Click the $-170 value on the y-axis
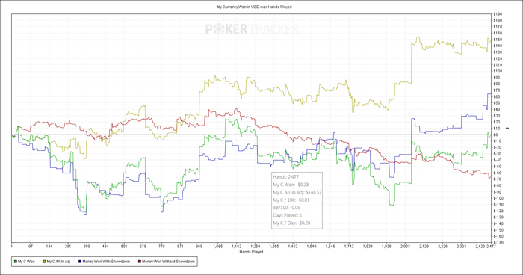Image resolution: width=523 pixels, height=275 pixels. 498,243
